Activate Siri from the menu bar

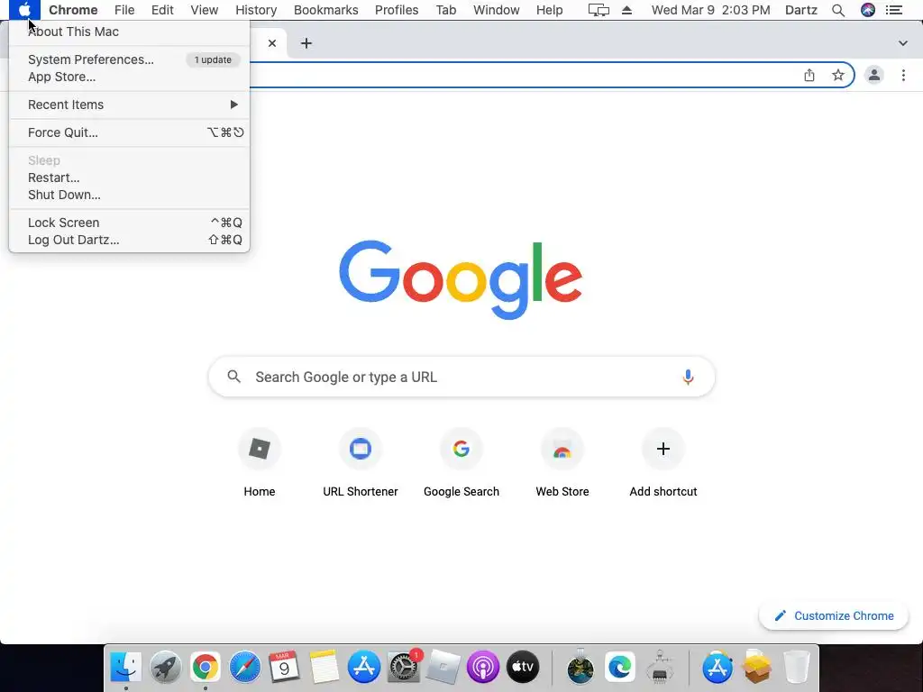click(x=868, y=10)
